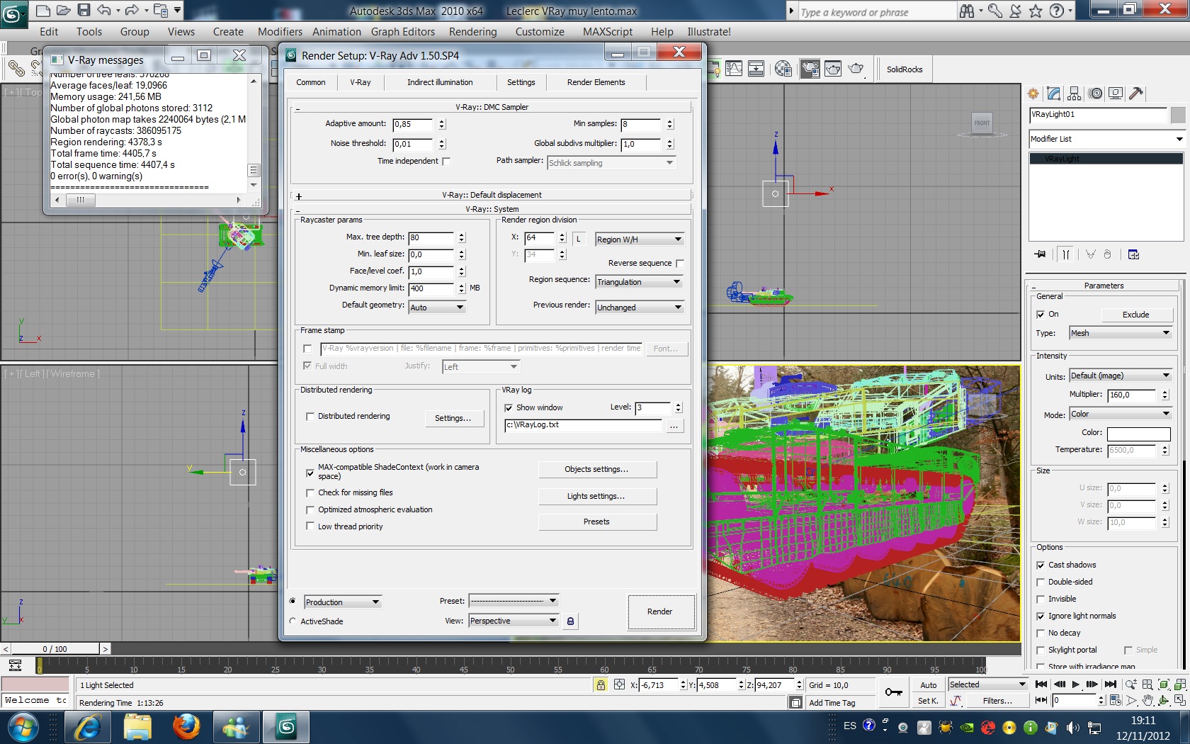The width and height of the screenshot is (1190, 744).
Task: Open the Material Editor sphere icon
Action: 783,69
